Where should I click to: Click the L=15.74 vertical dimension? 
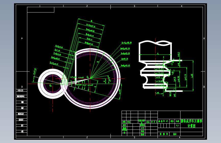(186, 77)
